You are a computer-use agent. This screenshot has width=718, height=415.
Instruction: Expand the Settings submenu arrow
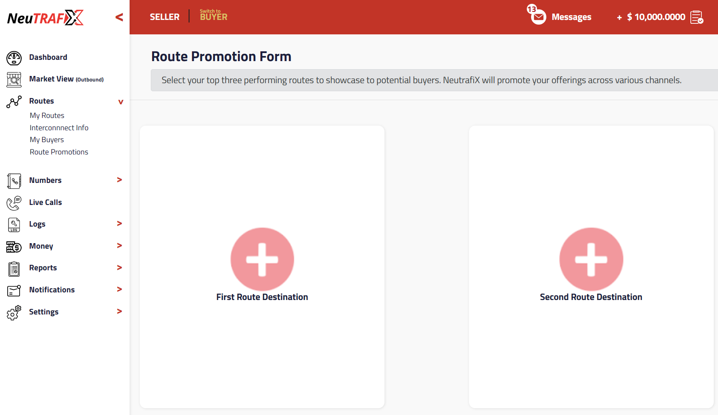coord(119,311)
